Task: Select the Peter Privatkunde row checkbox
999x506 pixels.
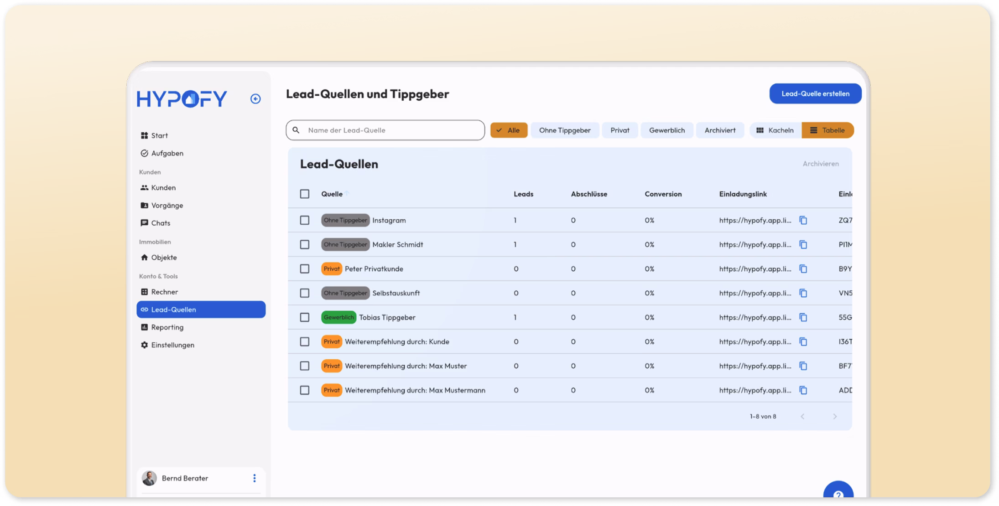Action: click(x=305, y=269)
